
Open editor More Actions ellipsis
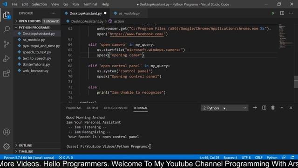click(291, 13)
